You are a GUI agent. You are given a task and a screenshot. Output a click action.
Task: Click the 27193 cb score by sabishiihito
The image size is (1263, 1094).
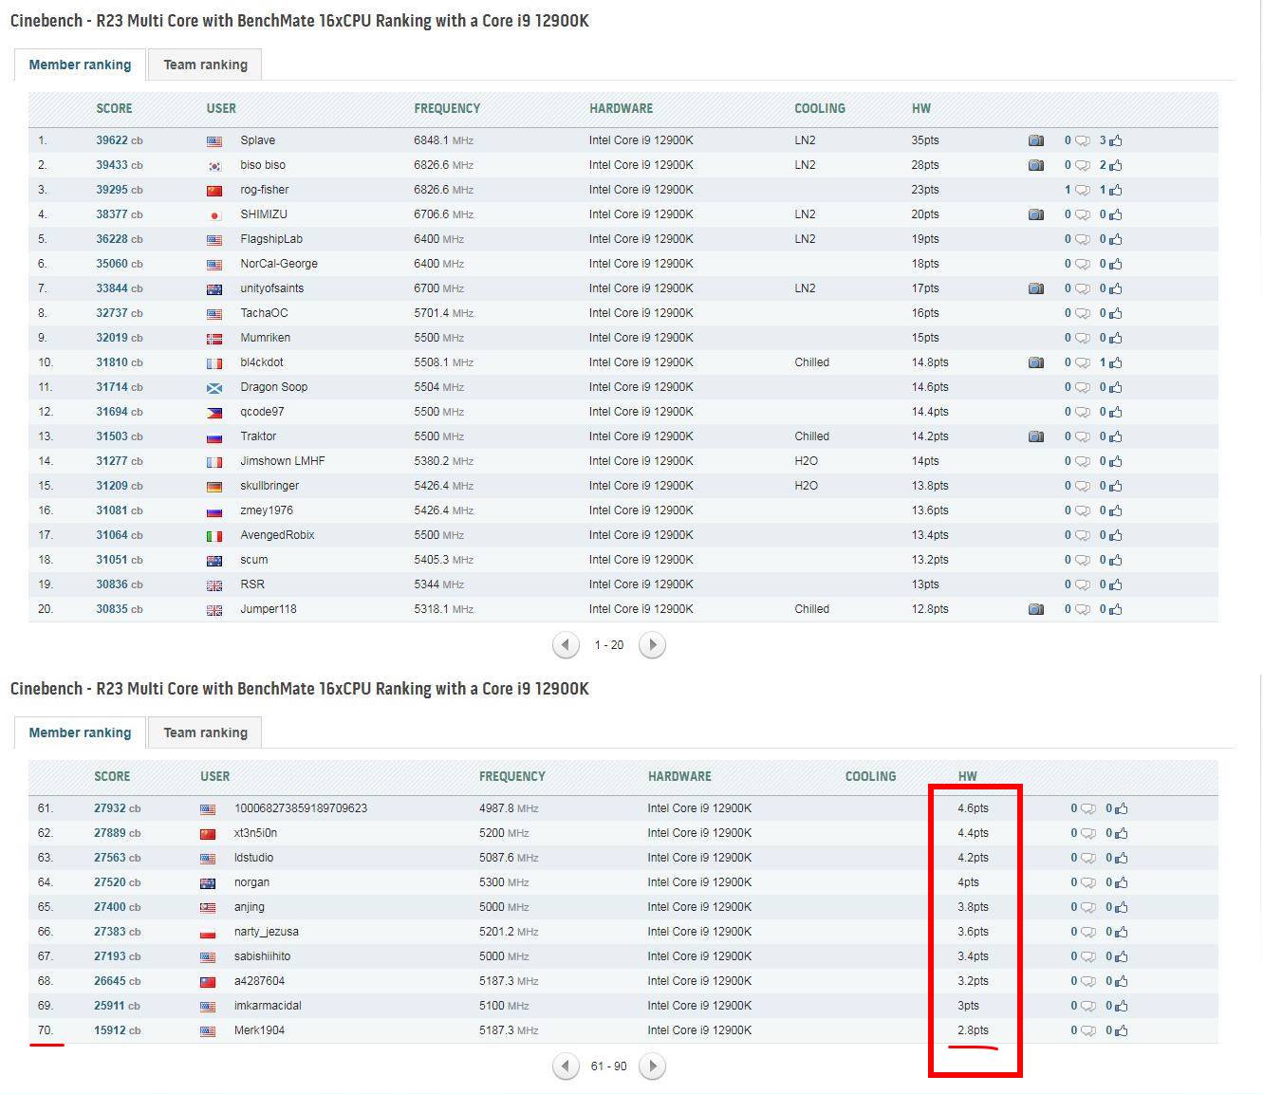coord(118,956)
